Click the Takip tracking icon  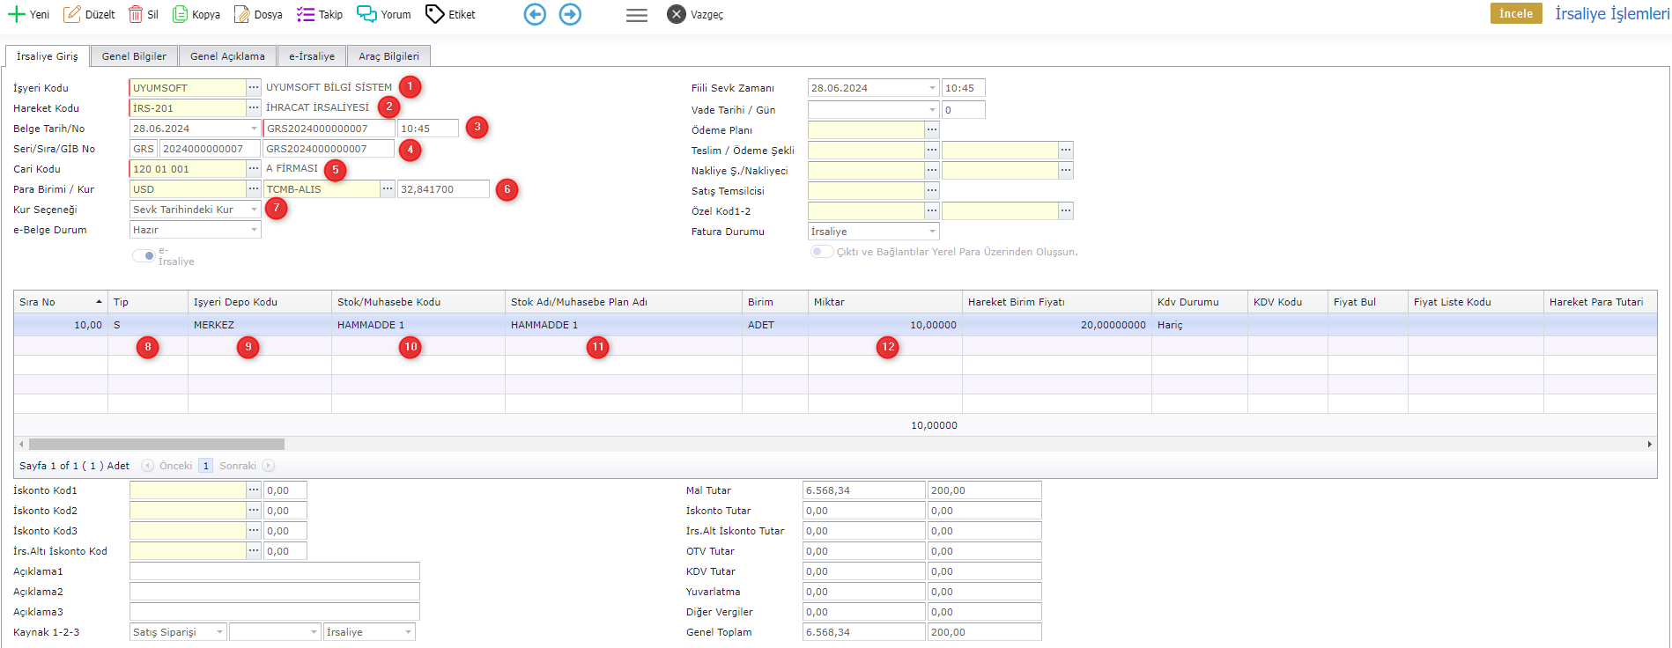[x=306, y=14]
